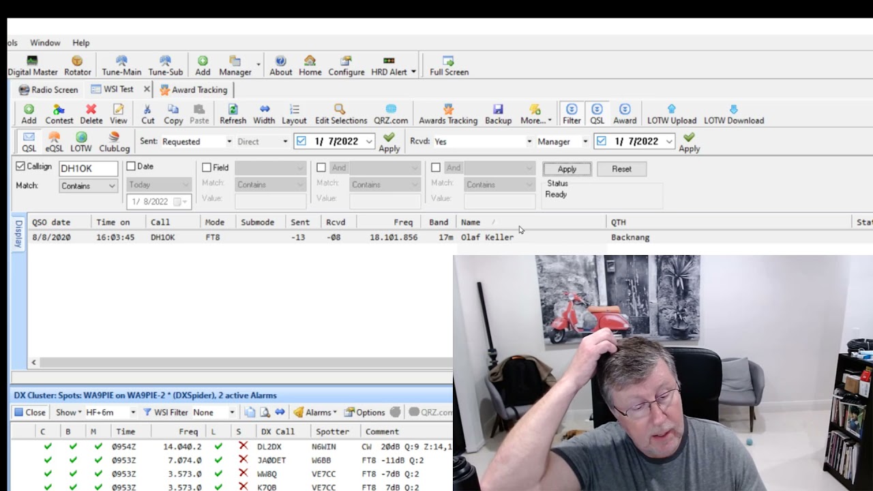Open the Manager dropdown in Rcvd row

[563, 142]
